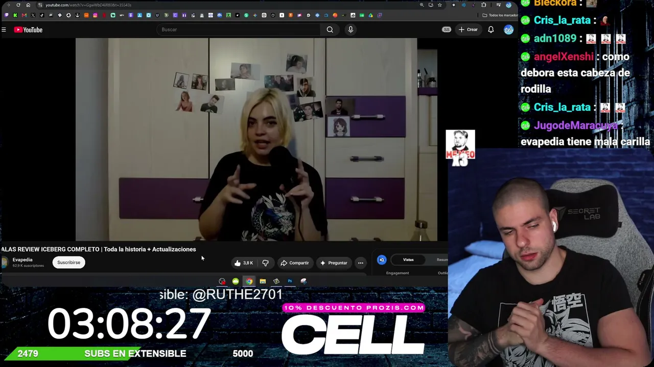Viewport: 654px width, 367px height.
Task: Open the Gmail bookmark
Action: click(24, 15)
